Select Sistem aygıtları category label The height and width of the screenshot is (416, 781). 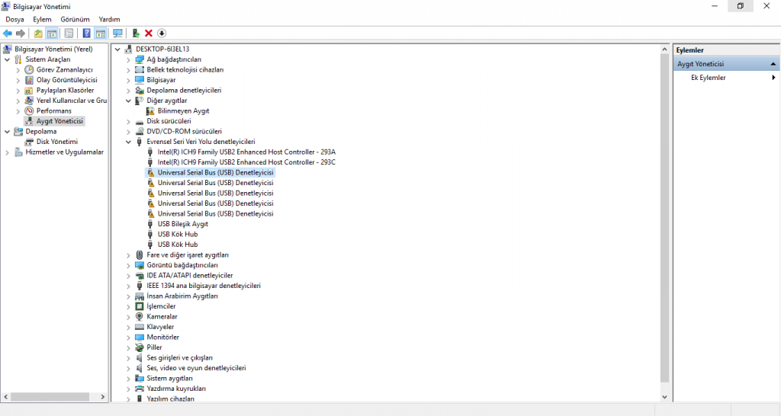[x=169, y=379]
